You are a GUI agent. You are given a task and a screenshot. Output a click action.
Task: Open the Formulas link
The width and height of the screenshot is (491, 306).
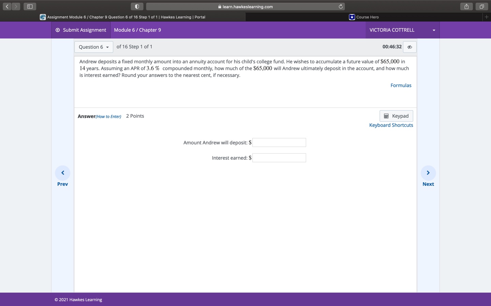[x=401, y=85]
